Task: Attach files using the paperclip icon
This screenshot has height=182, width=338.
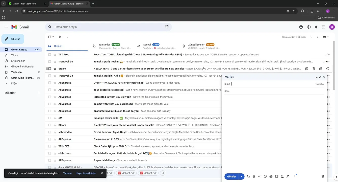Action: (254, 176)
